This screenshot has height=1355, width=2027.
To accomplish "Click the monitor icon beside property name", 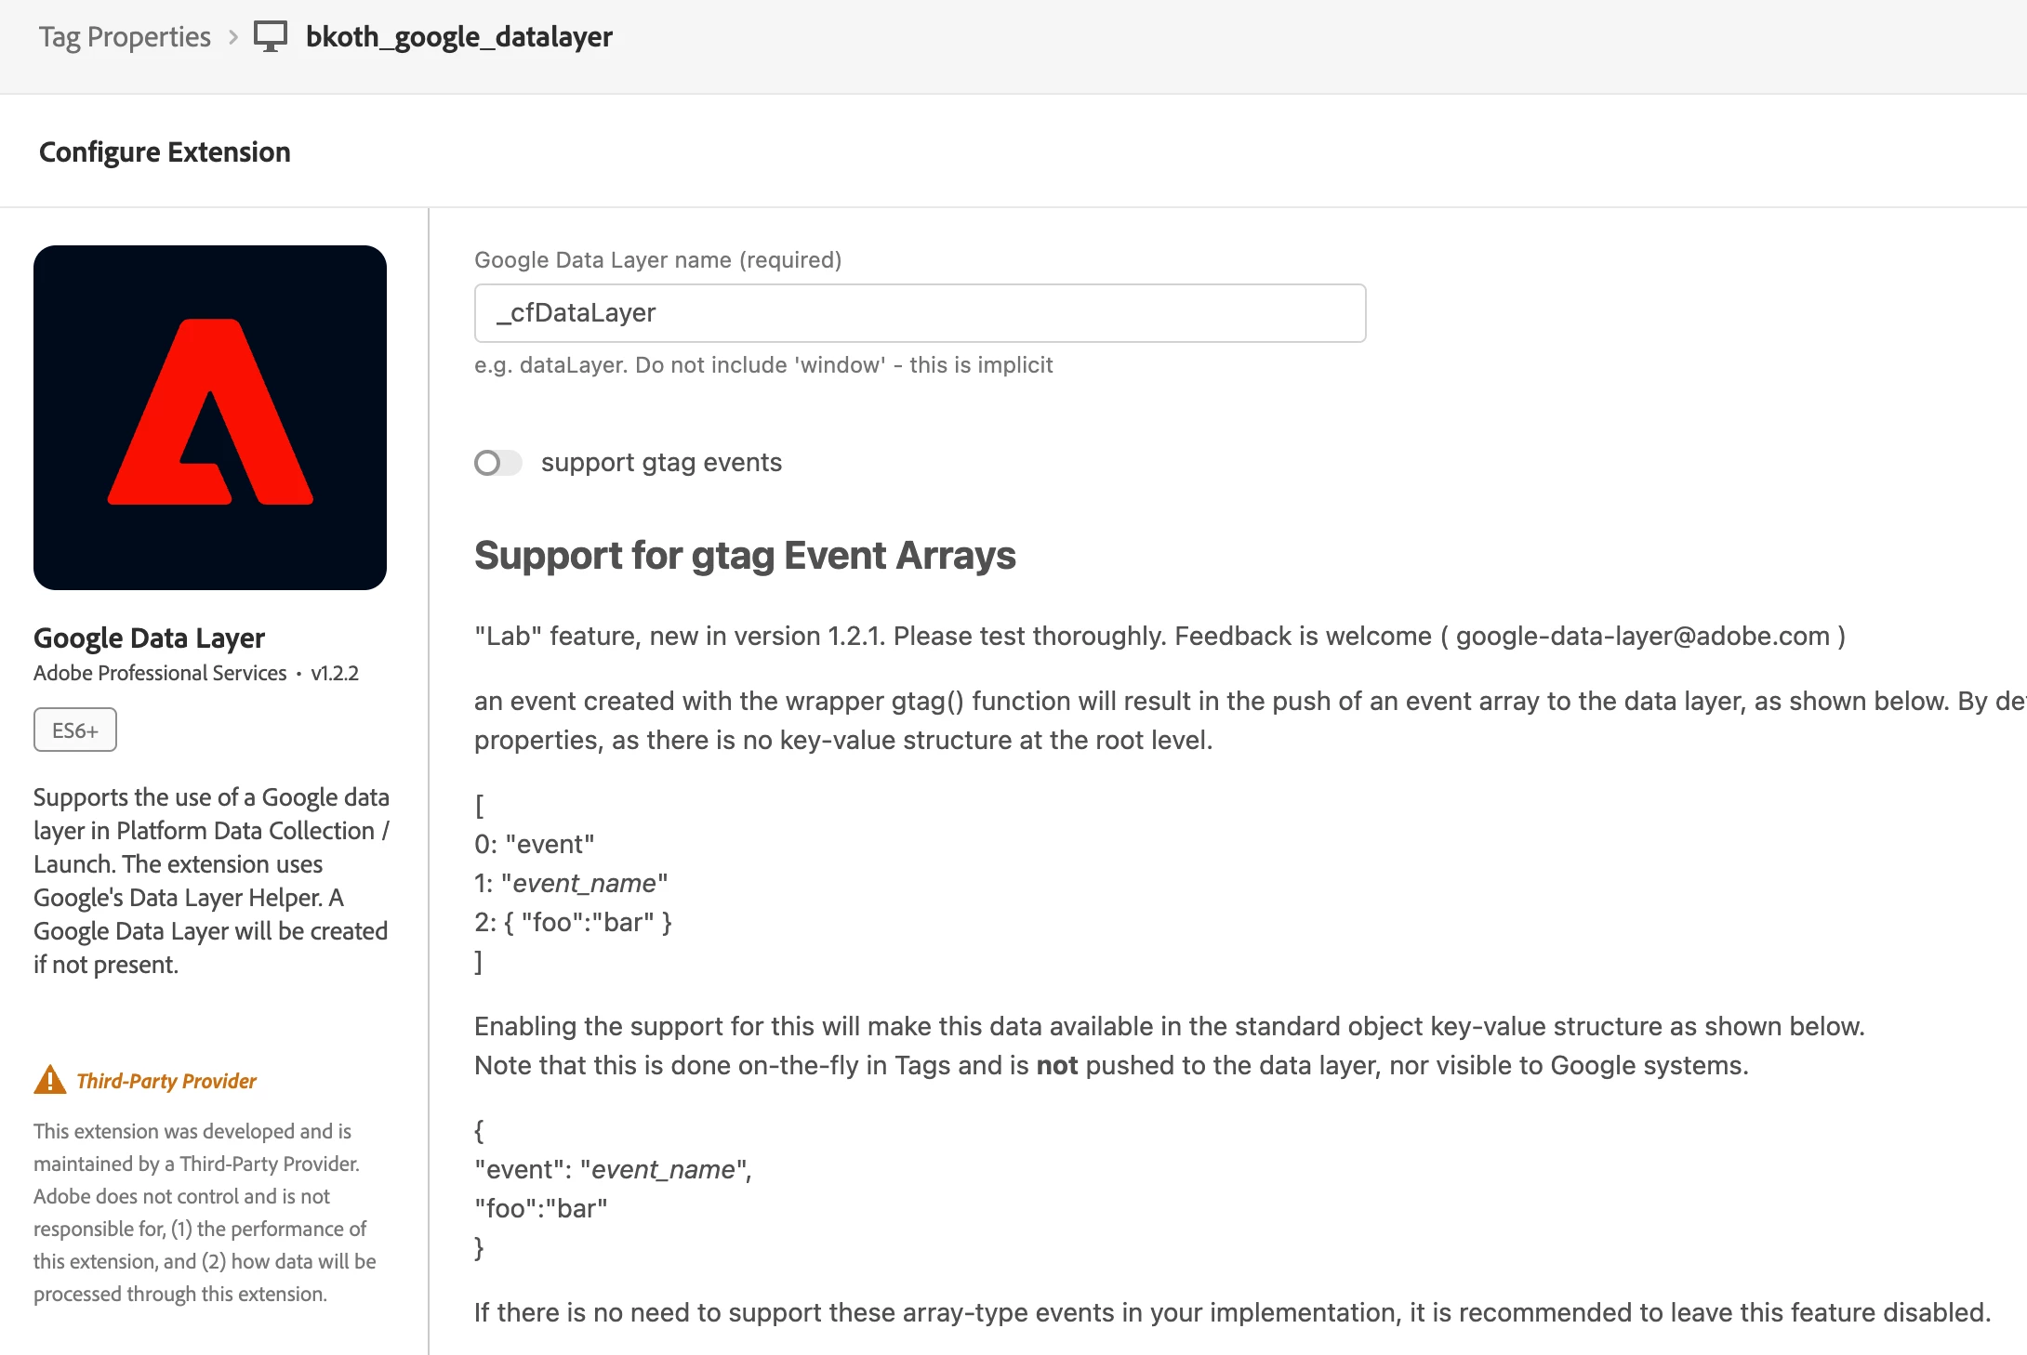I will 271,37.
